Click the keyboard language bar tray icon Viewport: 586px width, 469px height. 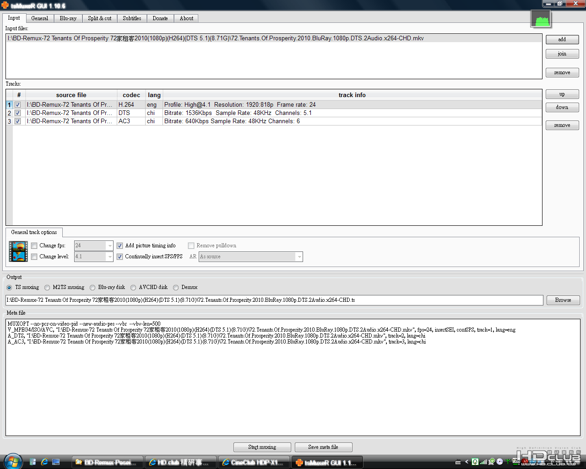[x=458, y=462]
